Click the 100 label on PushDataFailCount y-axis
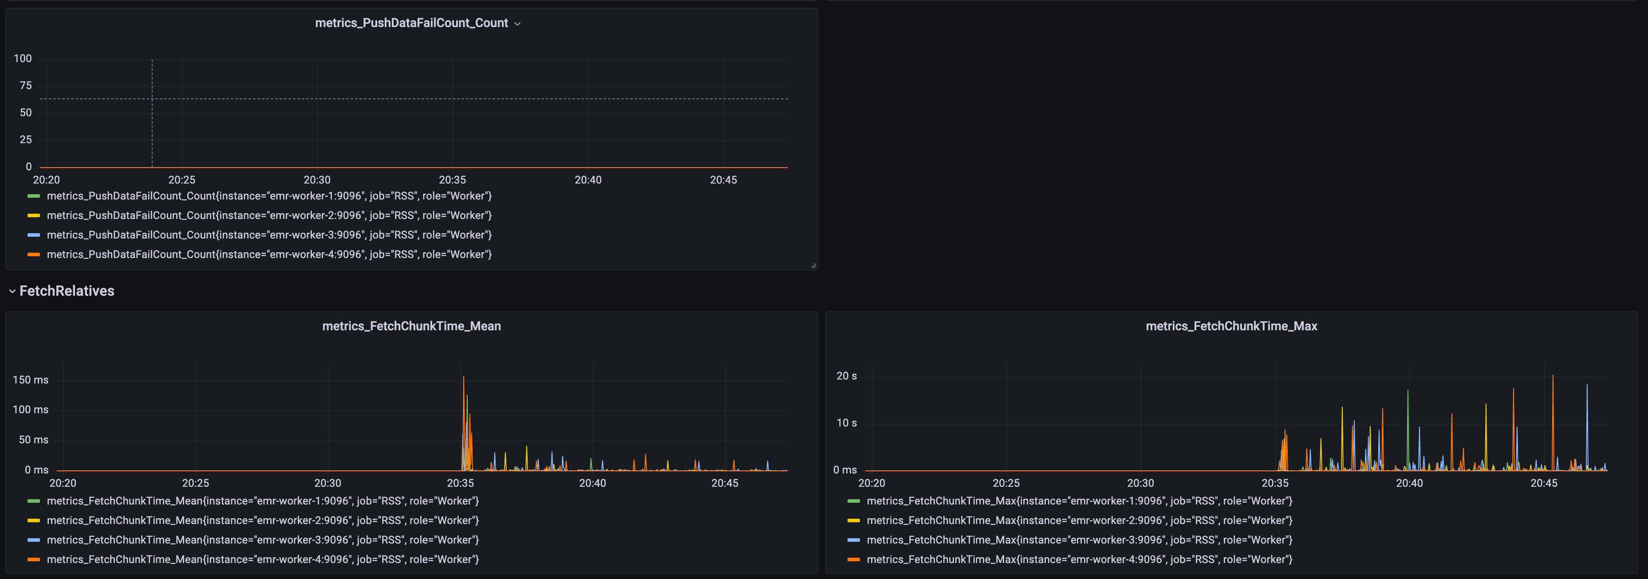 point(22,59)
